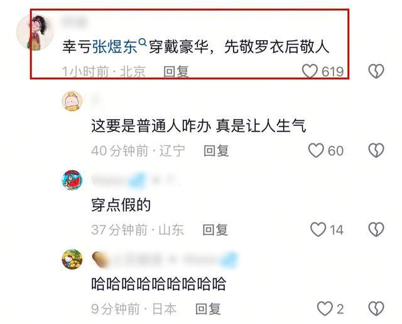Select the comment 哈哈哈哈哈哈哈哈哈

(158, 284)
